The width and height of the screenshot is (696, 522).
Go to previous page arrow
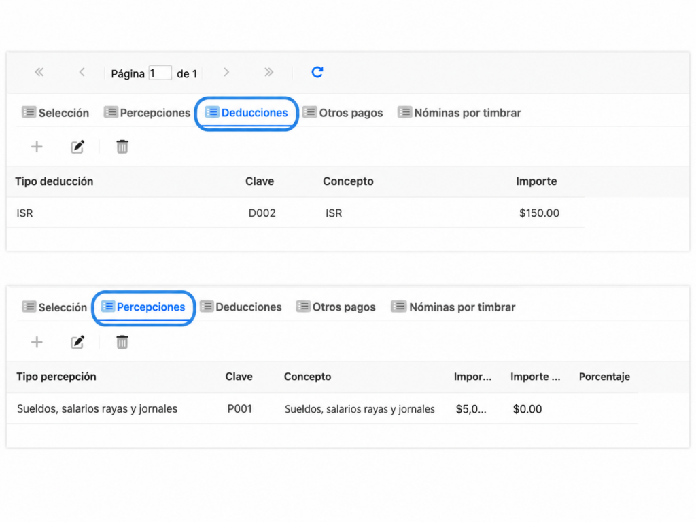coord(82,72)
